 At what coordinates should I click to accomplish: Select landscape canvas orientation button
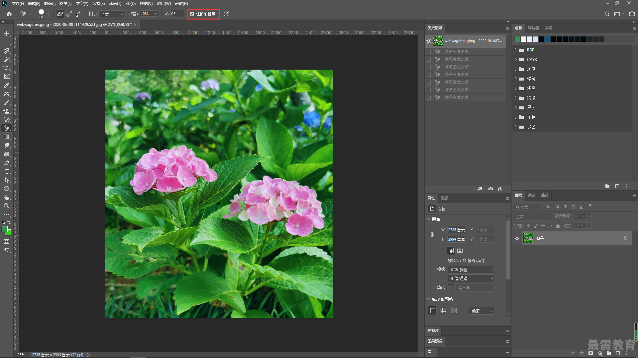pyautogui.click(x=460, y=251)
